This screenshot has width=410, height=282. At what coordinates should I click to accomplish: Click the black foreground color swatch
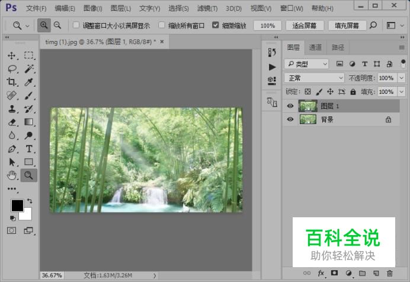pos(17,205)
